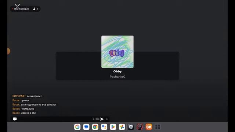This screenshot has width=235, height=132.
Task: Open Messages app in the dock
Action: coord(86,127)
